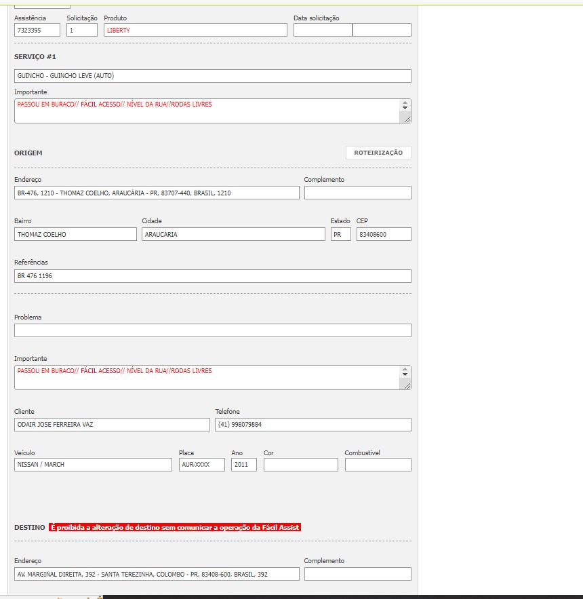The width and height of the screenshot is (583, 599).
Task: Click the Veículo field NISSAN / MARCH
Action: tap(93, 465)
